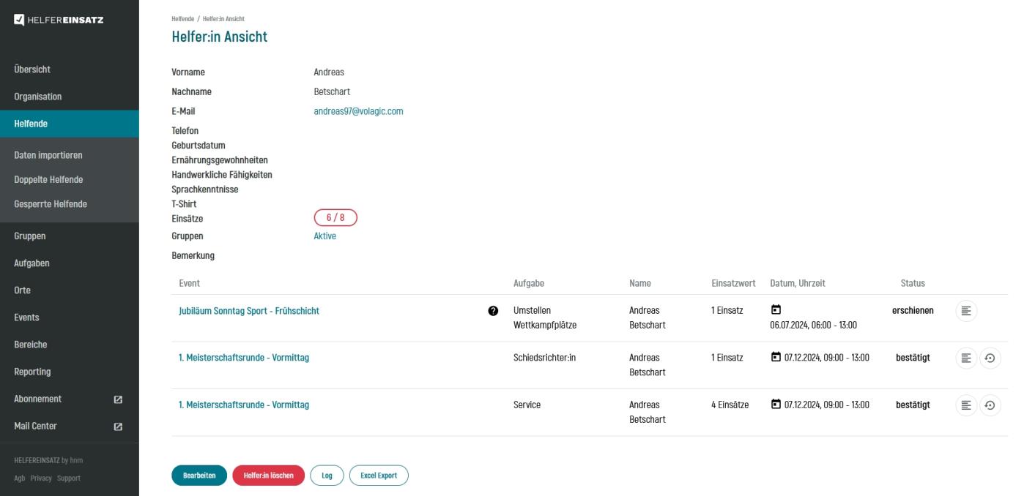Select Gesperrte Helfende in the sidebar
Screen dimensions: 1035x496
51,204
